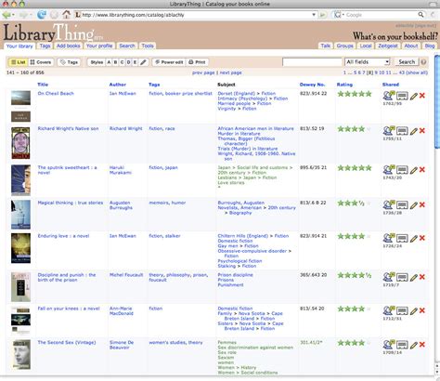This screenshot has width=440, height=381.
Task: Open author link Michel Foucault
Action: 126,275
